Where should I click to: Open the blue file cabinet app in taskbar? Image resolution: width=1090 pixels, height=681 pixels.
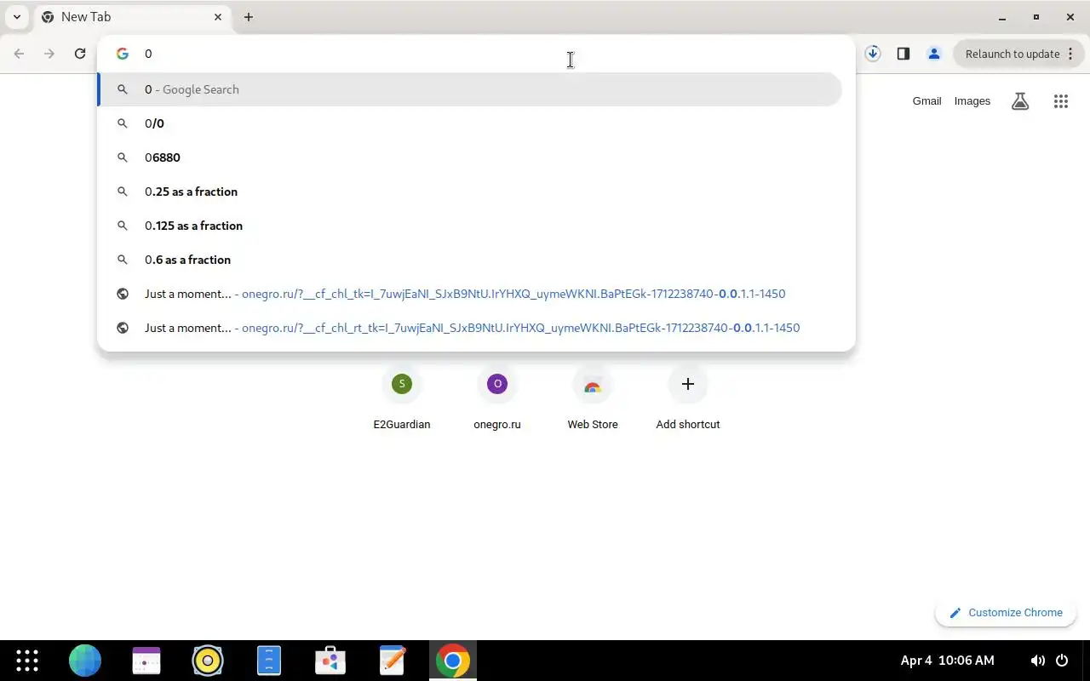tap(269, 661)
